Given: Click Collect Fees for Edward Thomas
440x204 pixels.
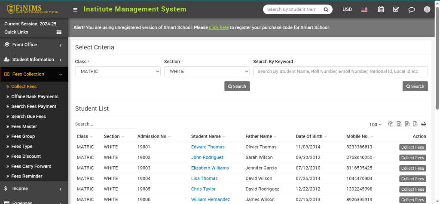Looking at the screenshot, I should 412,147.
